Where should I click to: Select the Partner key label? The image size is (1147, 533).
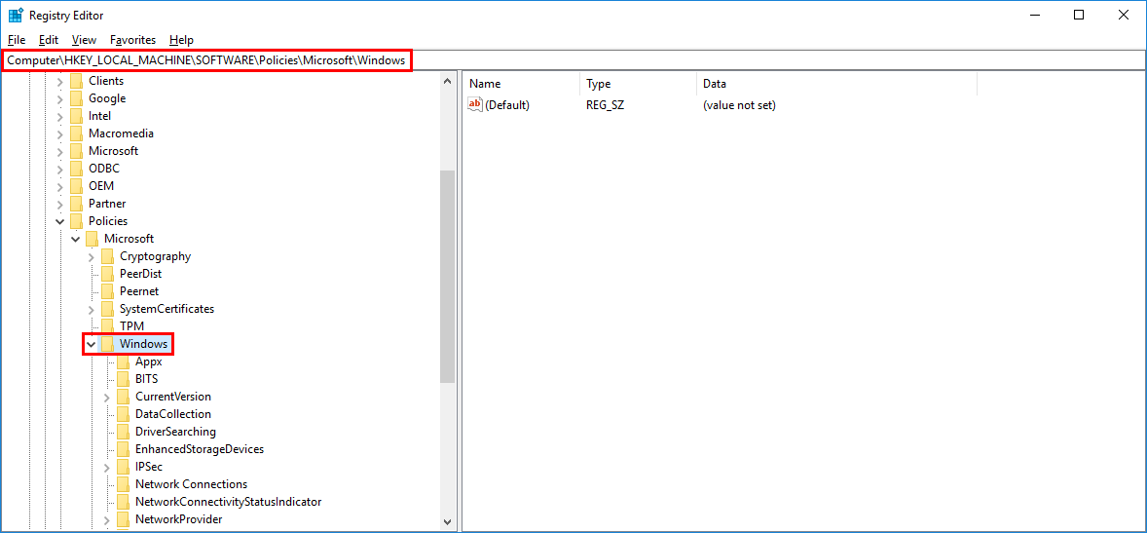pos(107,204)
